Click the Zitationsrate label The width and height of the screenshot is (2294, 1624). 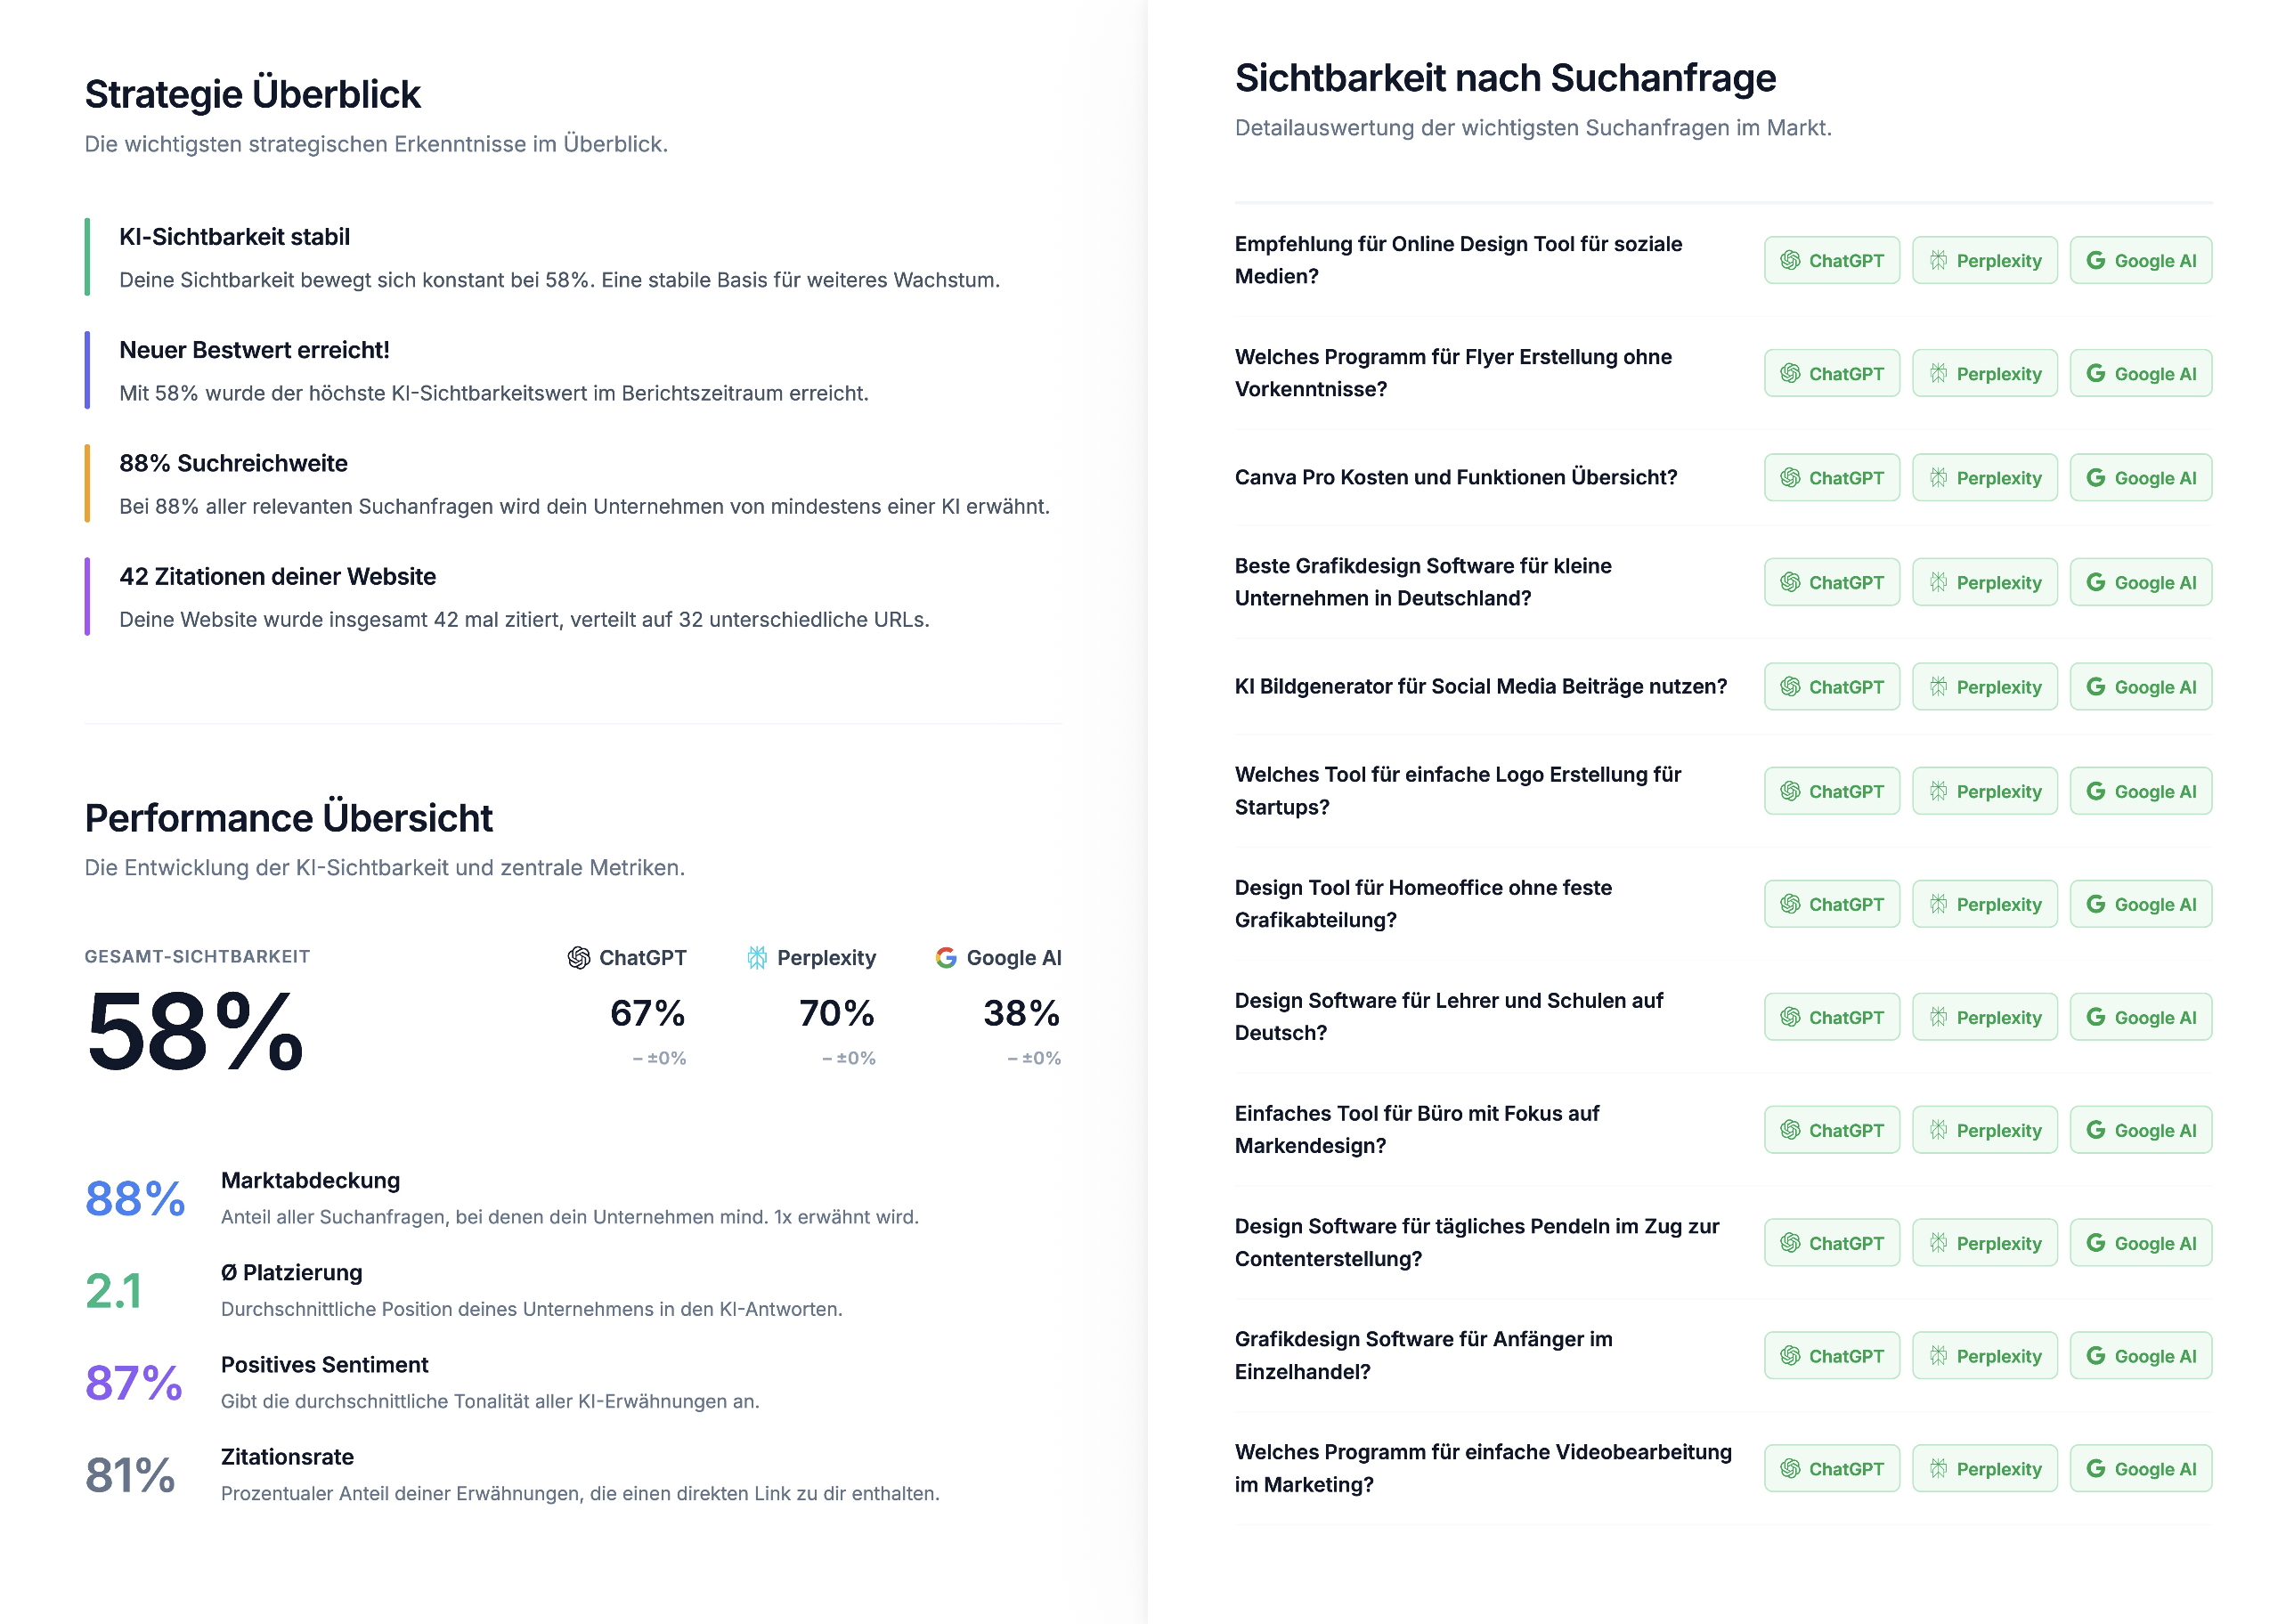[287, 1457]
